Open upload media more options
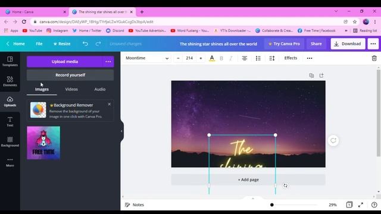The image size is (381, 214). pyautogui.click(x=108, y=62)
